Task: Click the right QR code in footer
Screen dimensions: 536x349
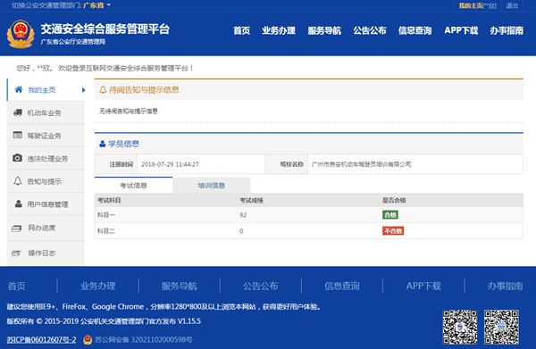Action: tap(501, 327)
